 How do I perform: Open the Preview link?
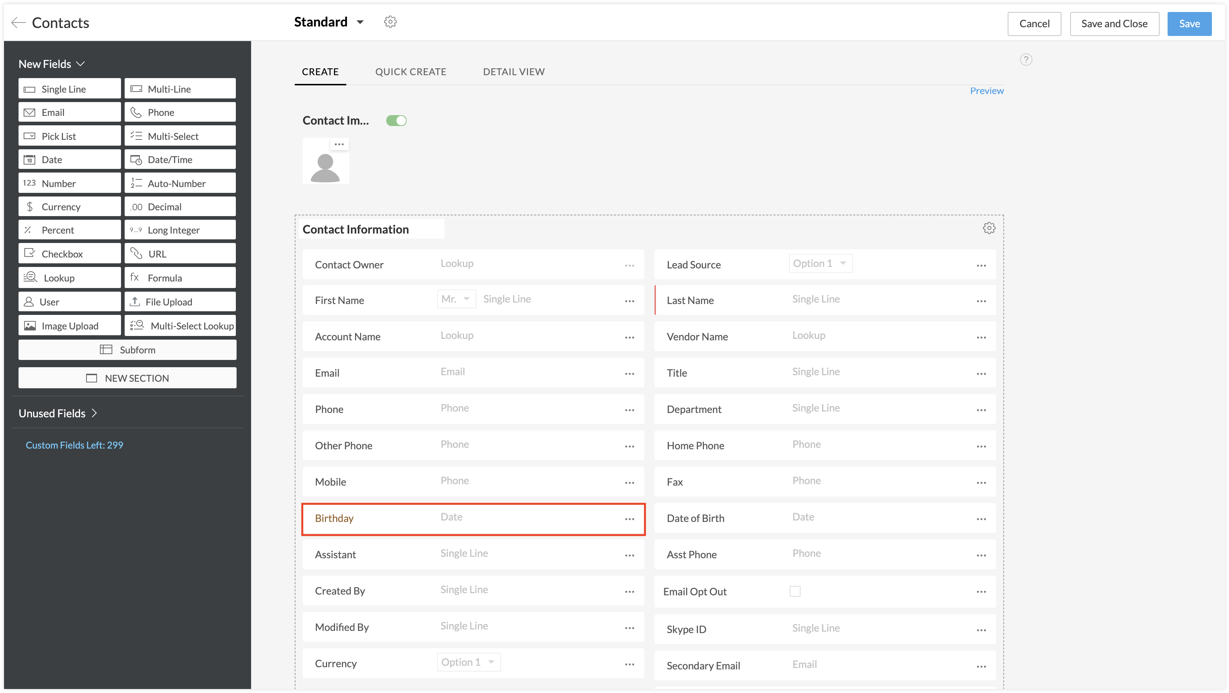coord(987,90)
